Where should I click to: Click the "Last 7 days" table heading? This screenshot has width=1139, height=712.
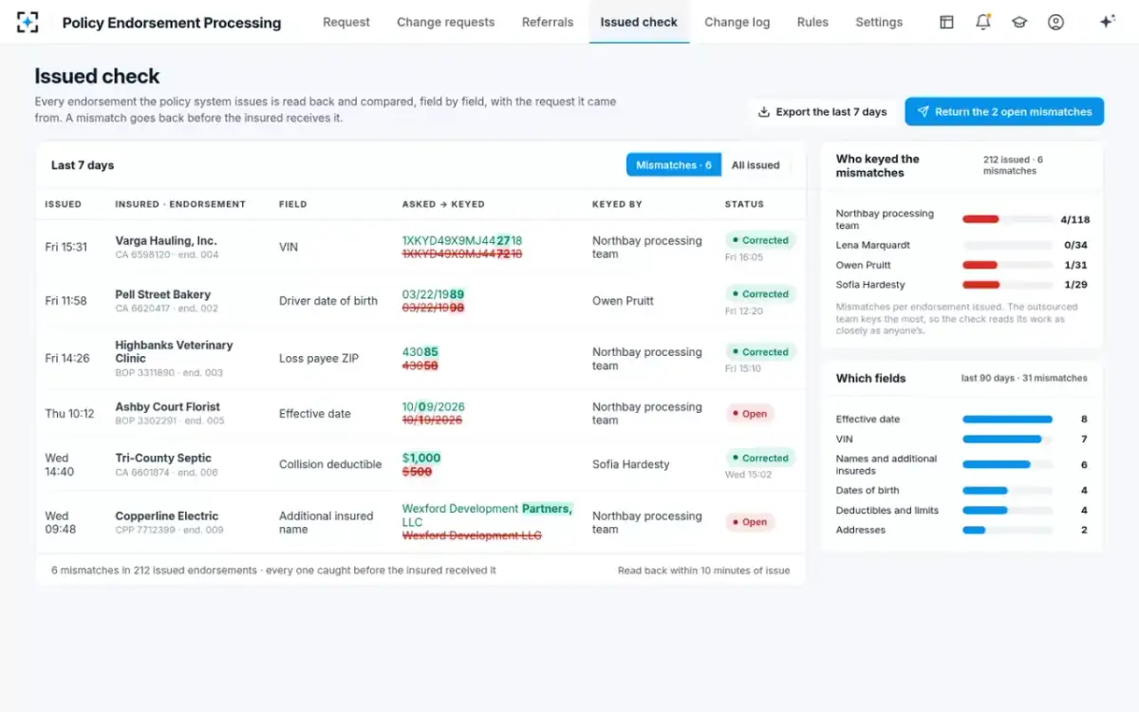[83, 165]
